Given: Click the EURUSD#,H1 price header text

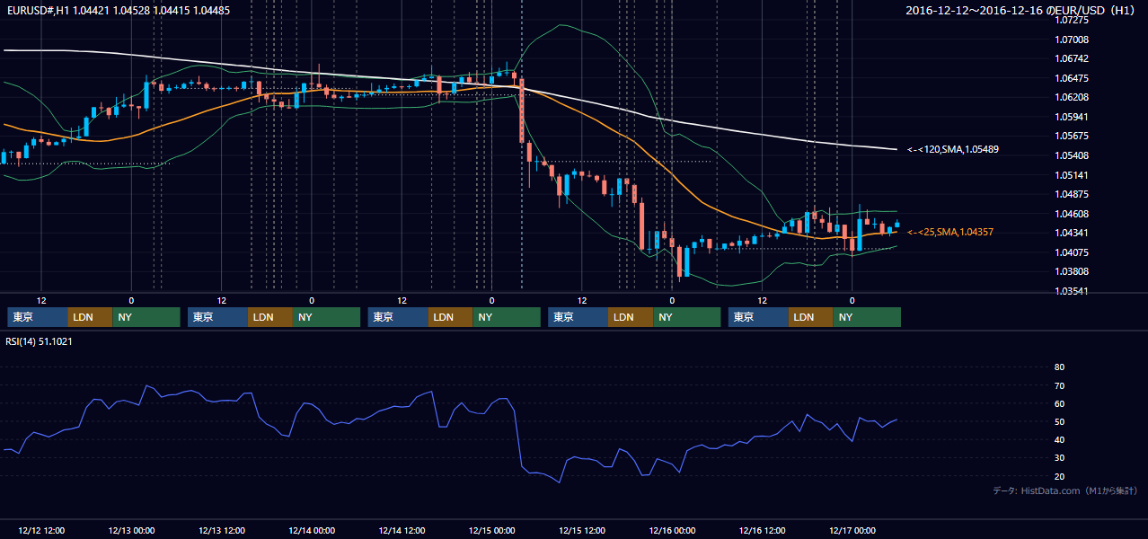Looking at the screenshot, I should click(x=118, y=11).
